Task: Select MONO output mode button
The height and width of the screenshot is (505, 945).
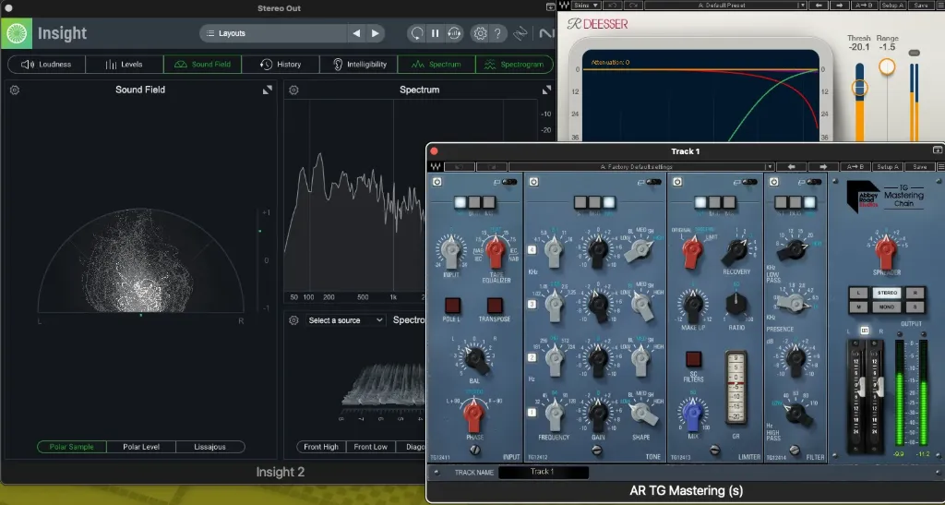Action: tap(887, 307)
